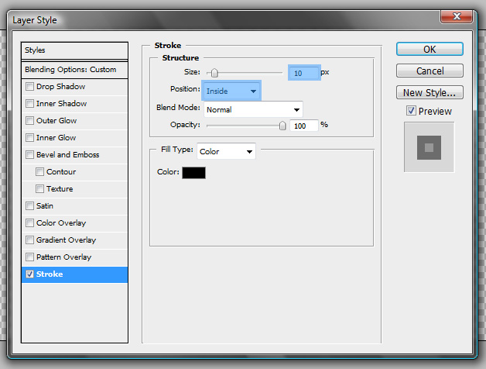Select the Inner Glow label
Image resolution: width=486 pixels, height=369 pixels.
click(x=56, y=137)
